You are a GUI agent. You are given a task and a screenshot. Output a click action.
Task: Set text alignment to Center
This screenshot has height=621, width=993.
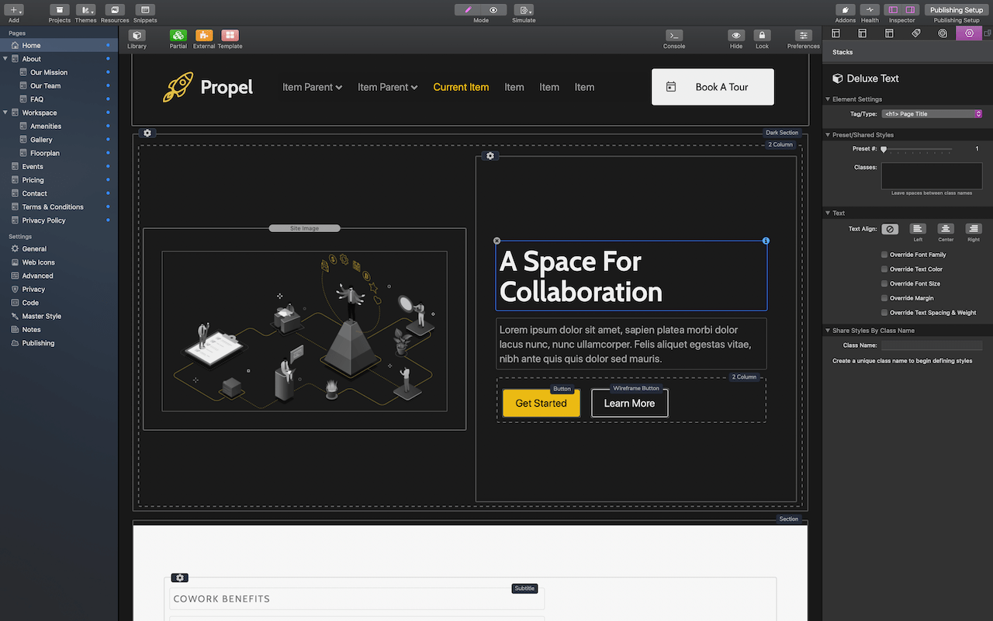(x=945, y=229)
